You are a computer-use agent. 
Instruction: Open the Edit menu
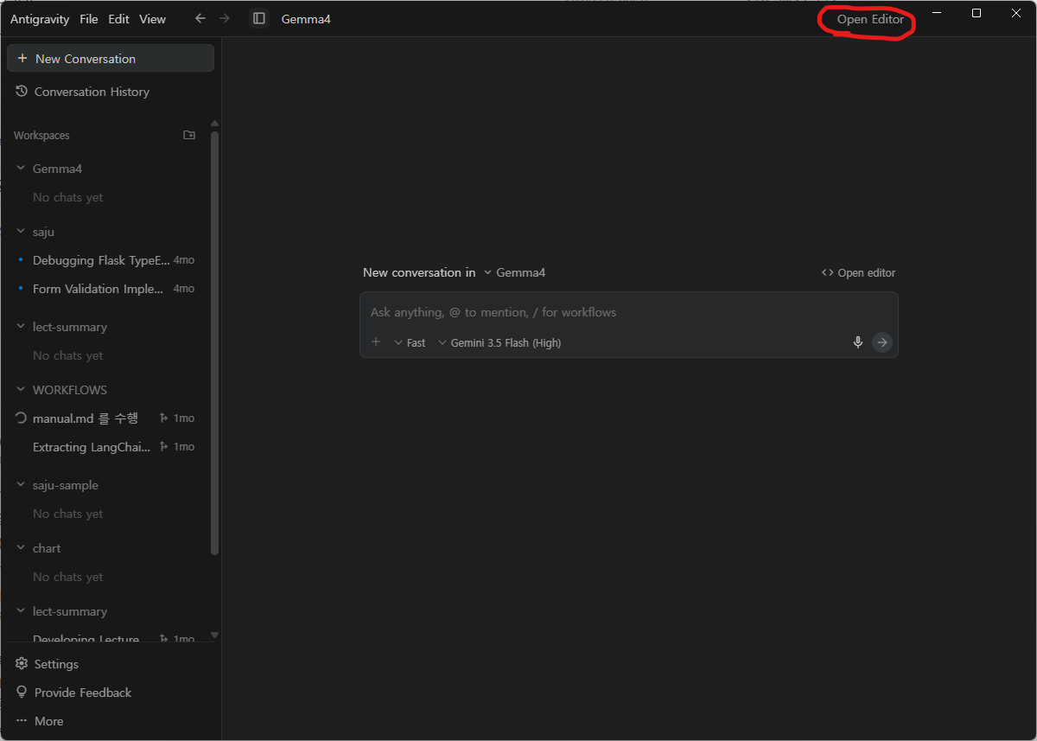click(119, 19)
